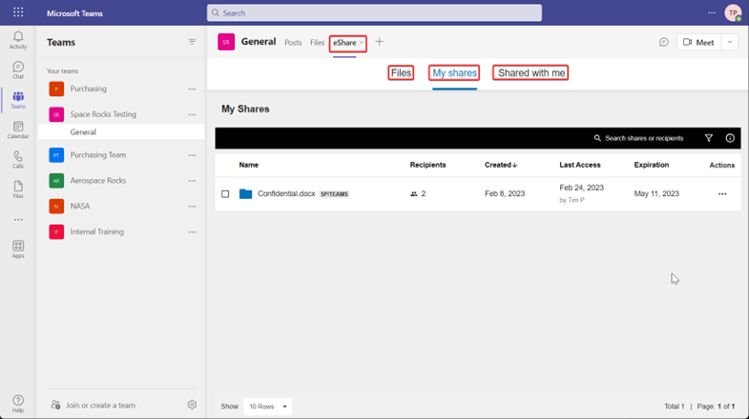The image size is (749, 419).
Task: Open Settings and more ellipsis in title bar
Action: coord(712,13)
